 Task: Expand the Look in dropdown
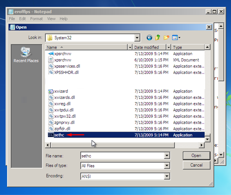(x=137, y=38)
